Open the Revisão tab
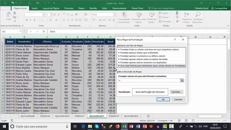Image resolution: width=231 pixels, height=130 pixels. [93, 8]
